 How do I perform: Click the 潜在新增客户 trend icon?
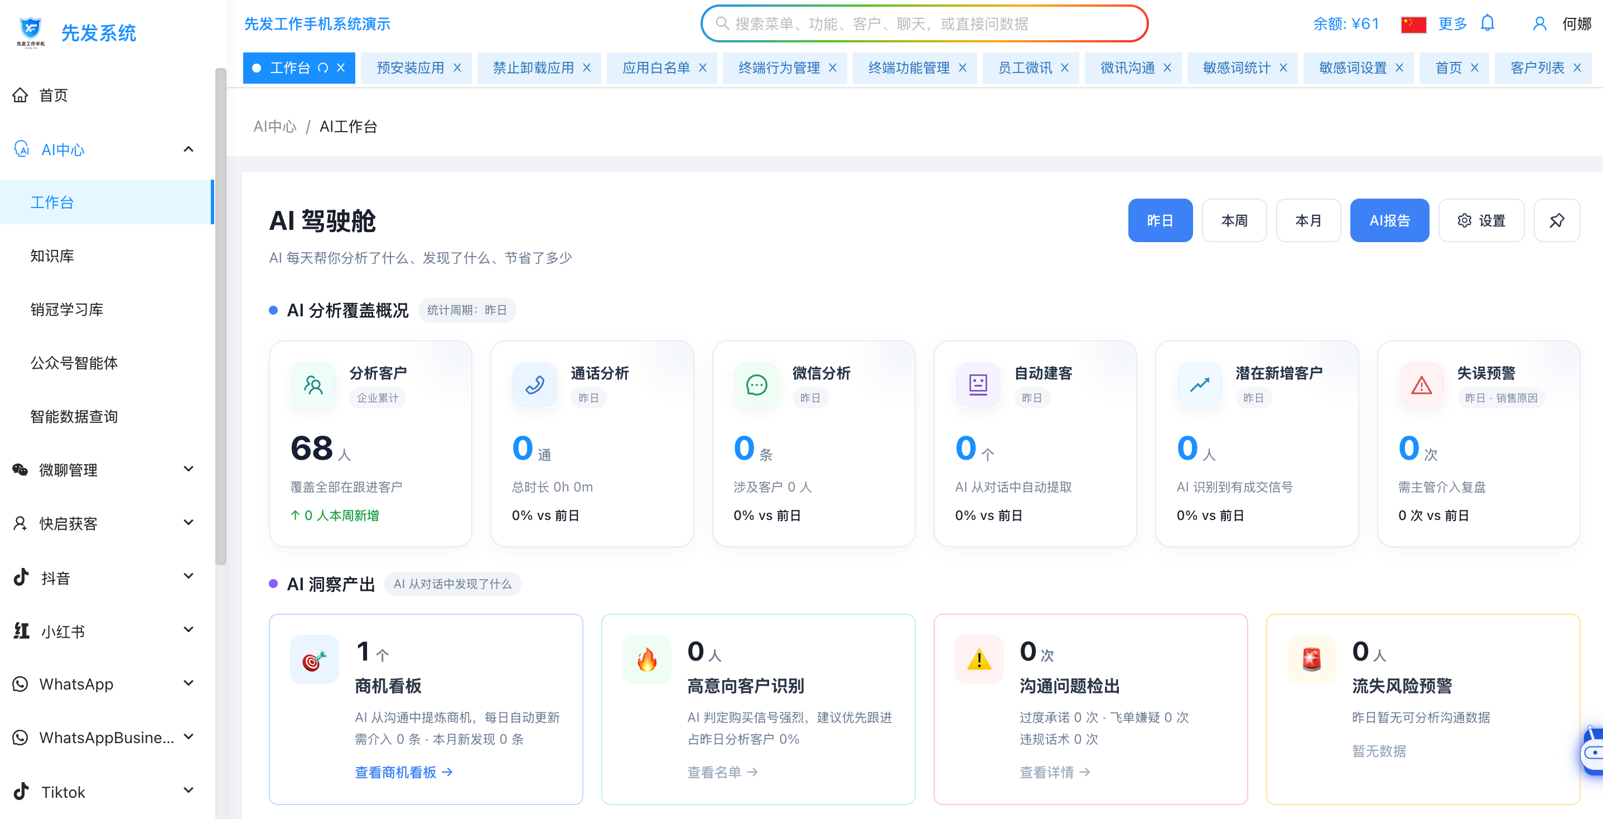point(1199,384)
